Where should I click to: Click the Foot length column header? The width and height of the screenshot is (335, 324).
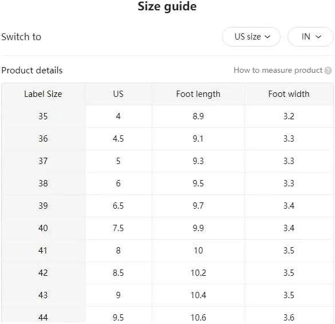[x=198, y=94]
